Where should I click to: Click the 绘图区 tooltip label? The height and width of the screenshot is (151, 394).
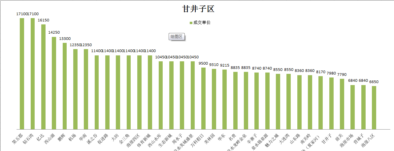(176, 37)
